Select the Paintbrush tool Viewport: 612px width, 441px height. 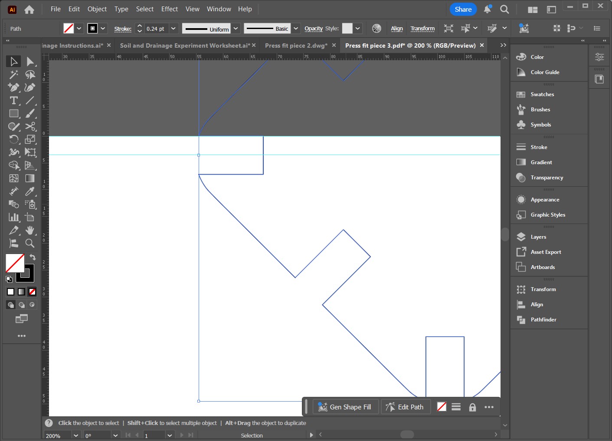[30, 113]
